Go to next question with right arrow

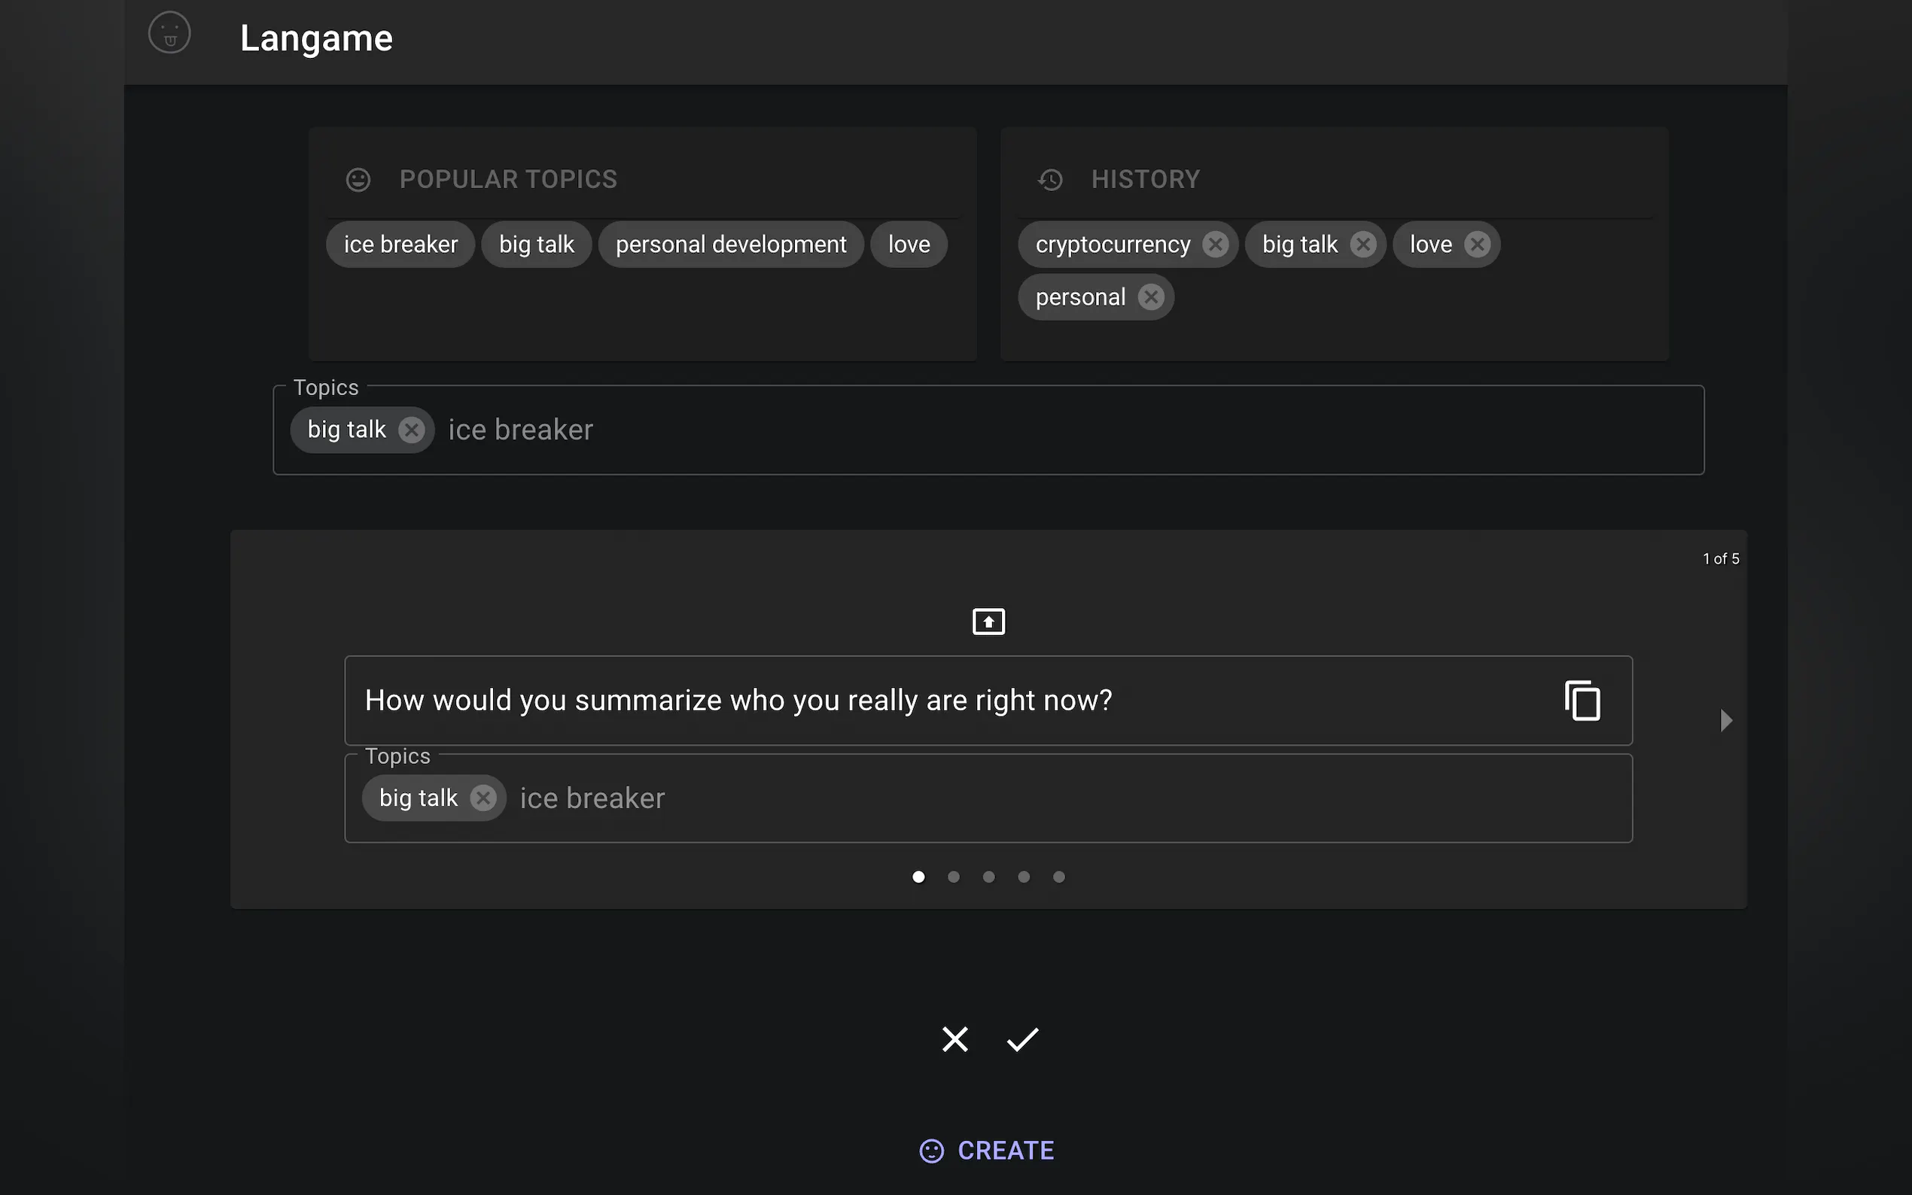pos(1725,720)
